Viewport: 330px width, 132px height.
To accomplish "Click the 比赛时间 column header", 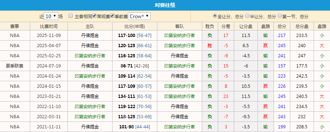I will 49,26.
